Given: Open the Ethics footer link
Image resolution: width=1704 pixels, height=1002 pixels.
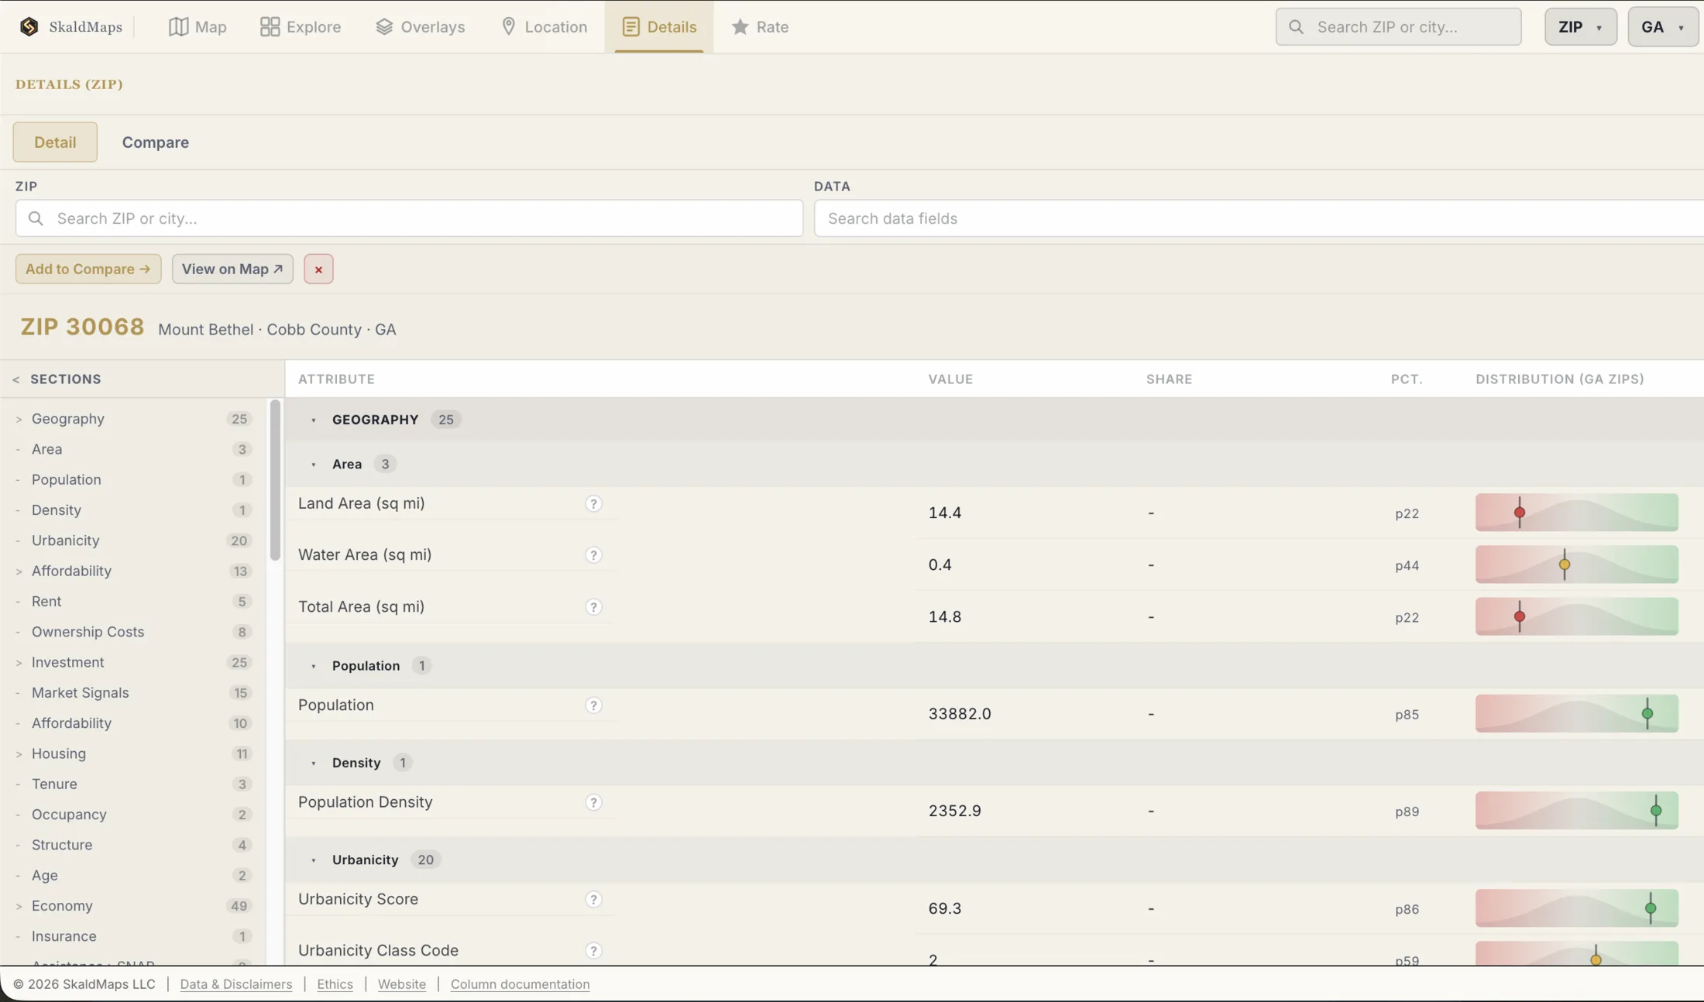Looking at the screenshot, I should 335,984.
